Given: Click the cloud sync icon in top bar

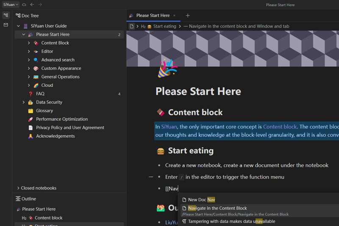Looking at the screenshot, I should [x=24, y=5].
